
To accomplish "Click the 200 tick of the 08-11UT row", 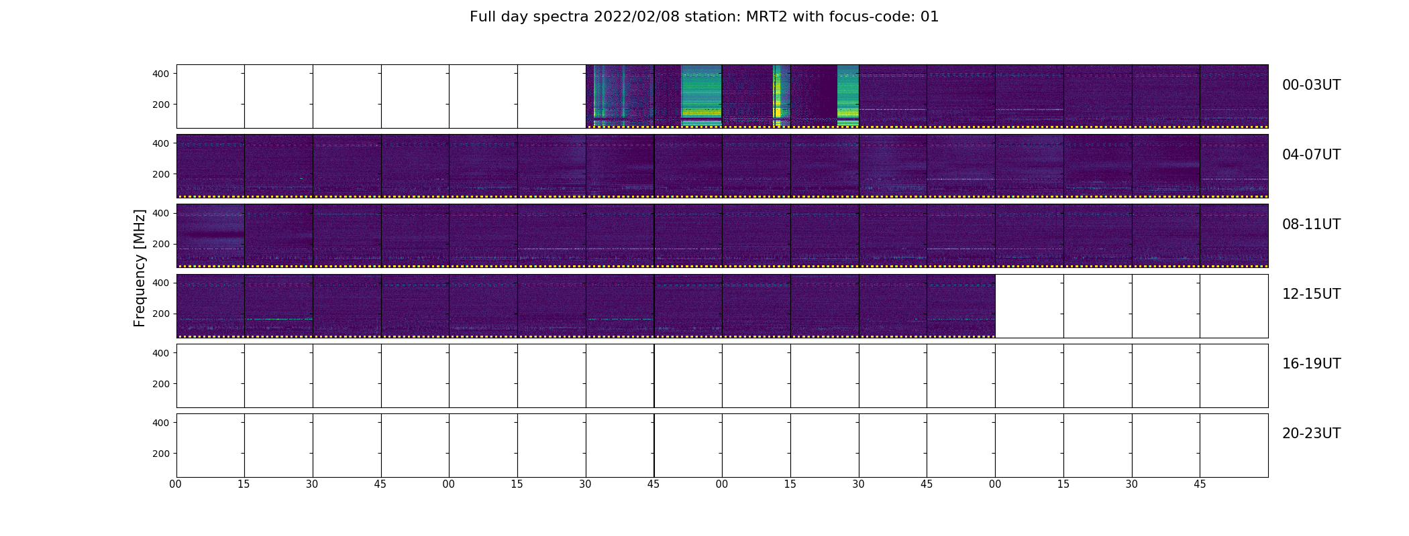I will (161, 244).
